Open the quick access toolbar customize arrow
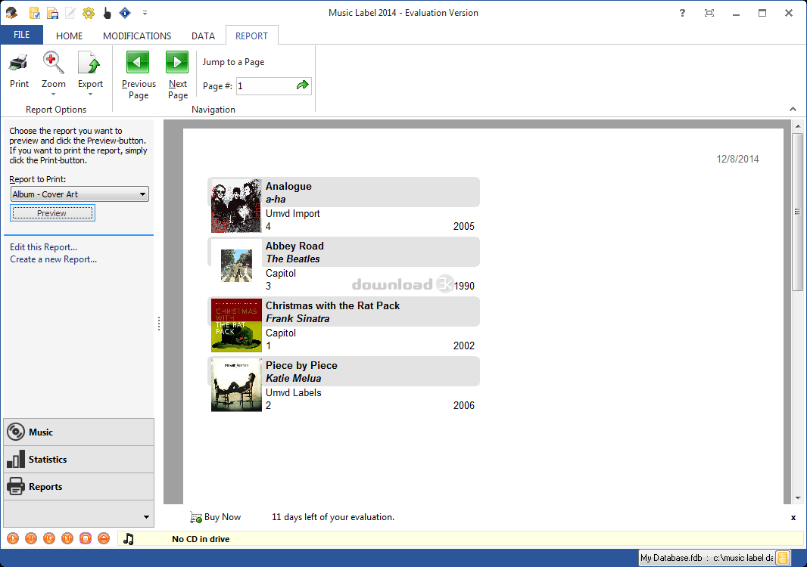 click(x=145, y=13)
